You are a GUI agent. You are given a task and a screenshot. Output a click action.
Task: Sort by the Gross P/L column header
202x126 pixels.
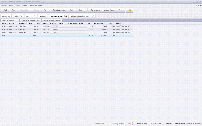click(99, 23)
